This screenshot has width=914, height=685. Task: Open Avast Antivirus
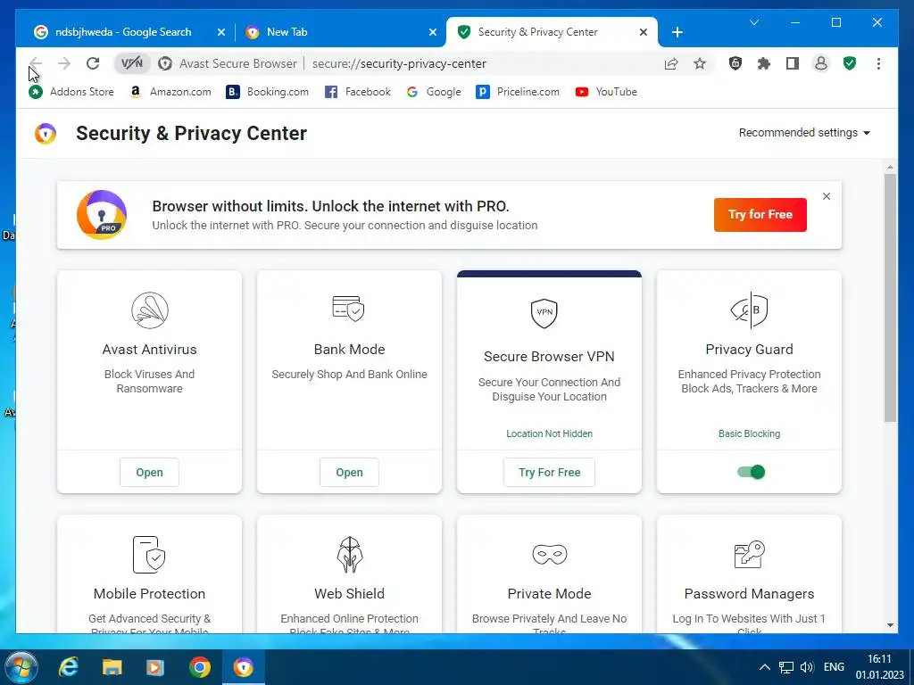tap(149, 473)
